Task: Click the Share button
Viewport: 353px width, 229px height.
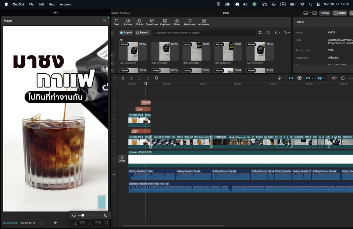Action: [340, 13]
